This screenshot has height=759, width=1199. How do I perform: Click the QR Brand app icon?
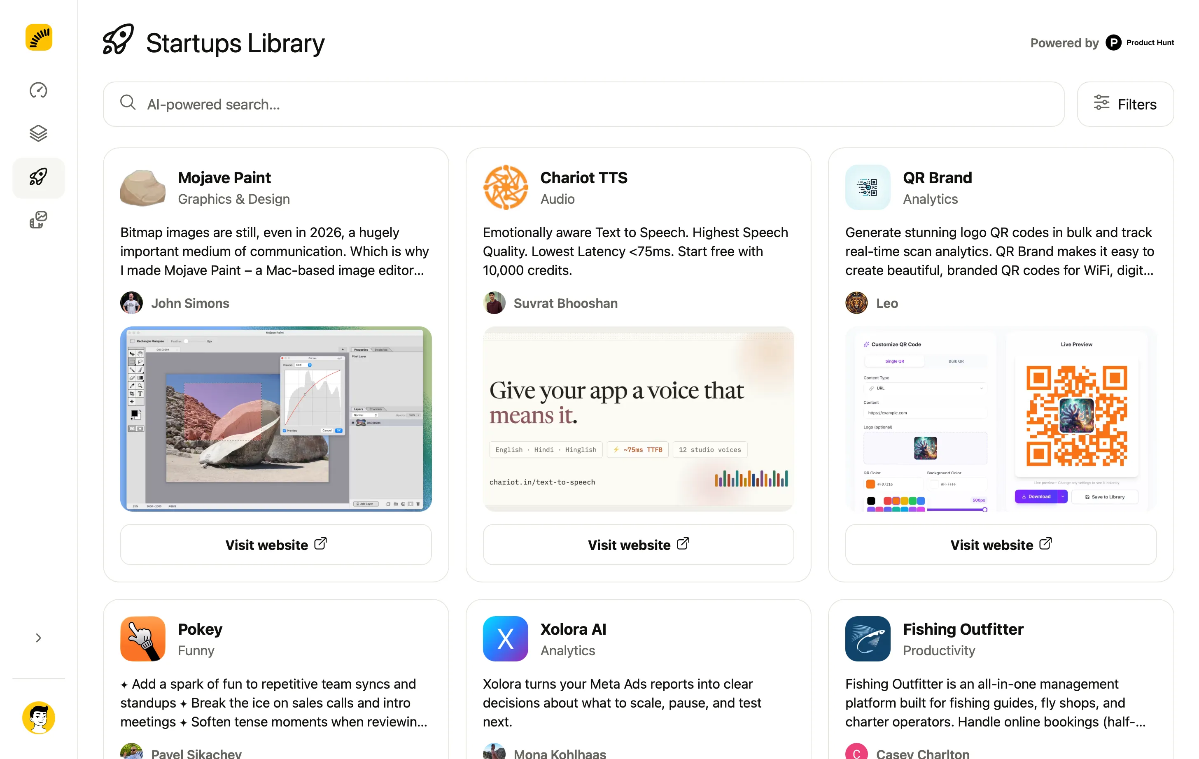[x=868, y=188]
